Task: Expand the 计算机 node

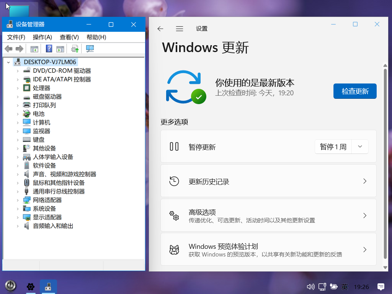Action: (18, 122)
